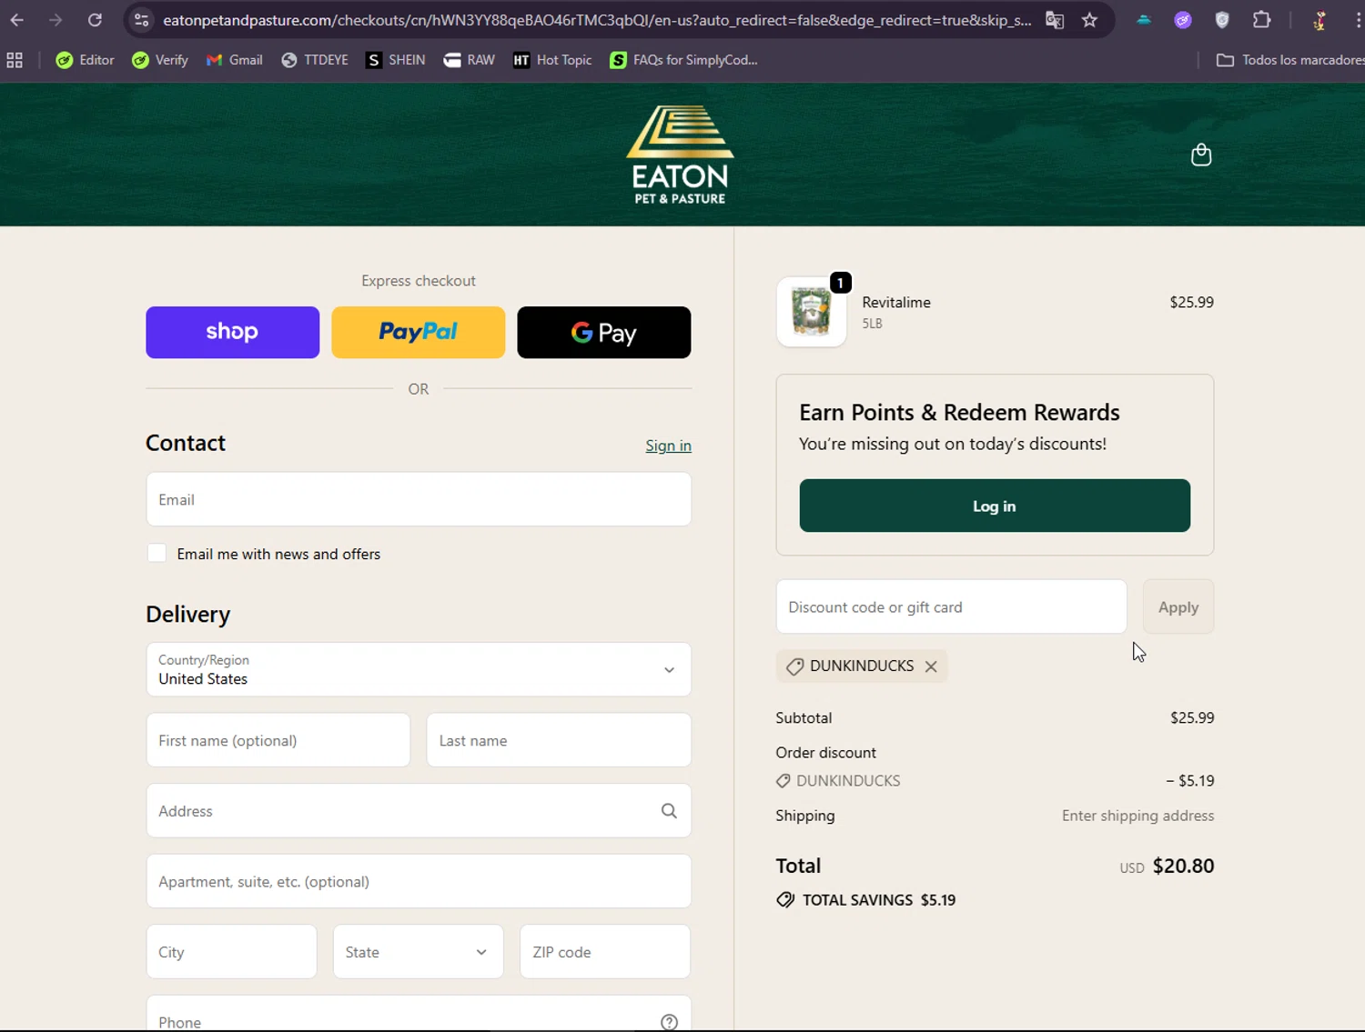Viewport: 1365px width, 1032px height.
Task: Open the RAW bookmark
Action: pos(469,60)
